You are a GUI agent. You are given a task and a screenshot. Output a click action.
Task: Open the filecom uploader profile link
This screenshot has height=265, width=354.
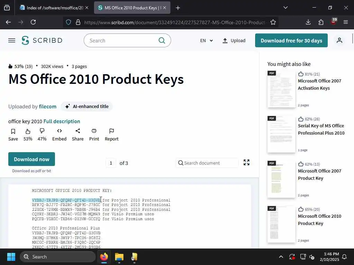(48, 106)
